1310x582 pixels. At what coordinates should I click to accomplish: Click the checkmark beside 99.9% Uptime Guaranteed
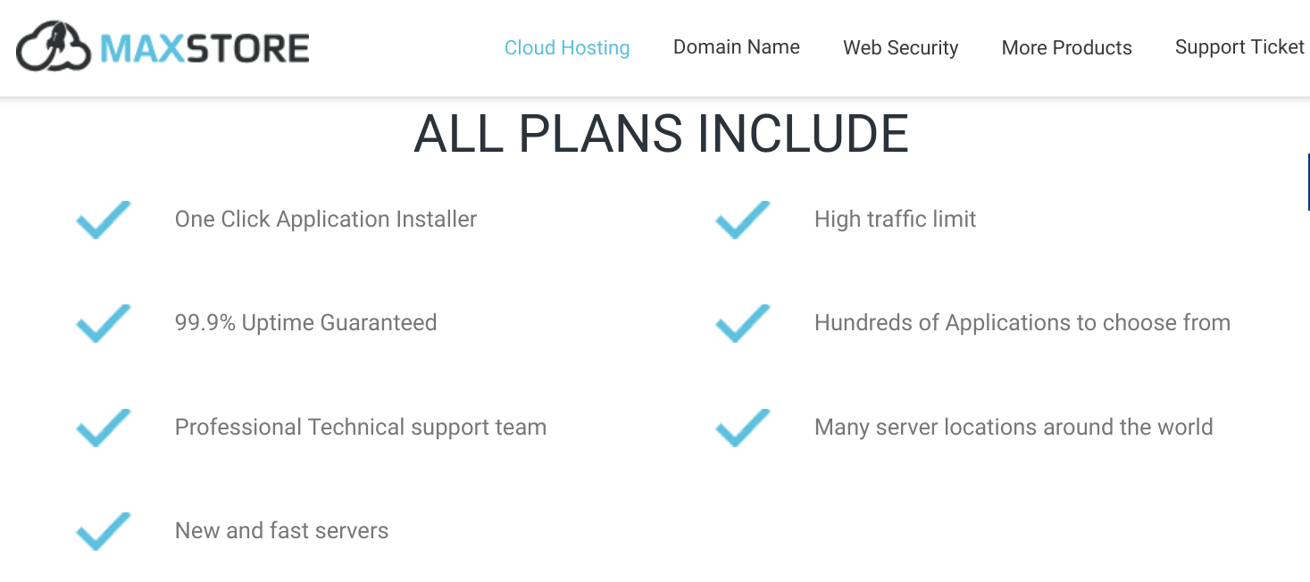pos(104,323)
